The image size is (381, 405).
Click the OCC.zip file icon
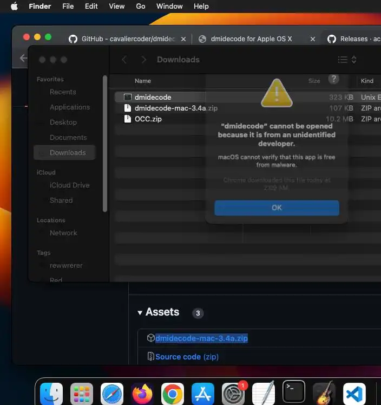click(x=128, y=119)
